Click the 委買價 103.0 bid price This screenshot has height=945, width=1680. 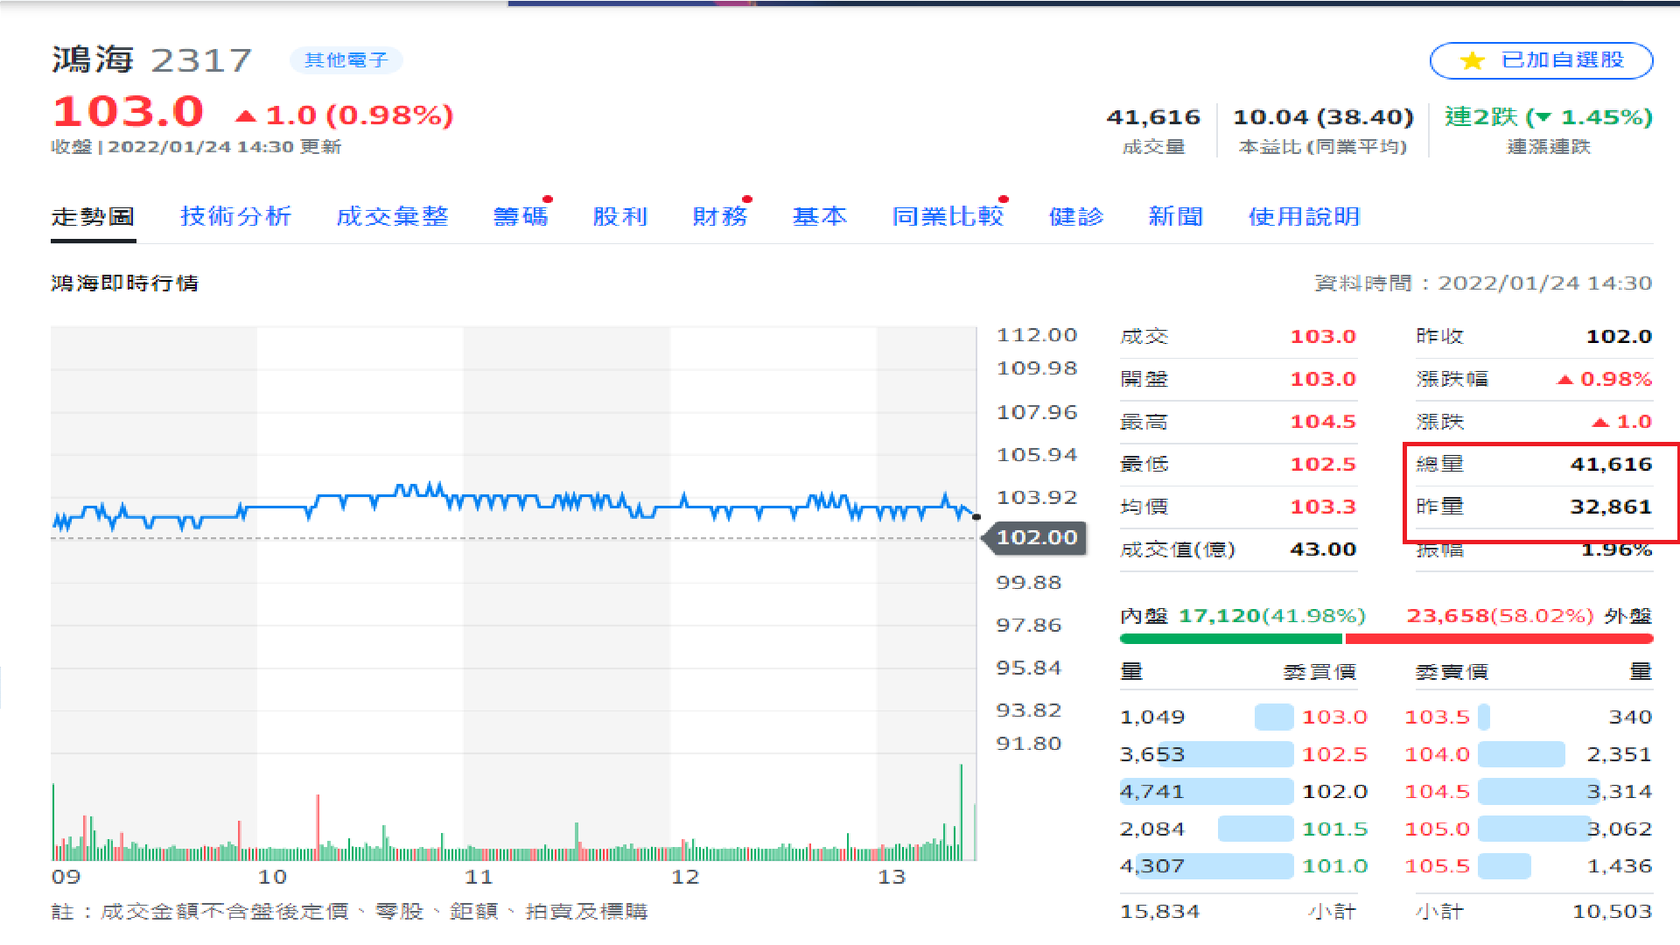1334,717
